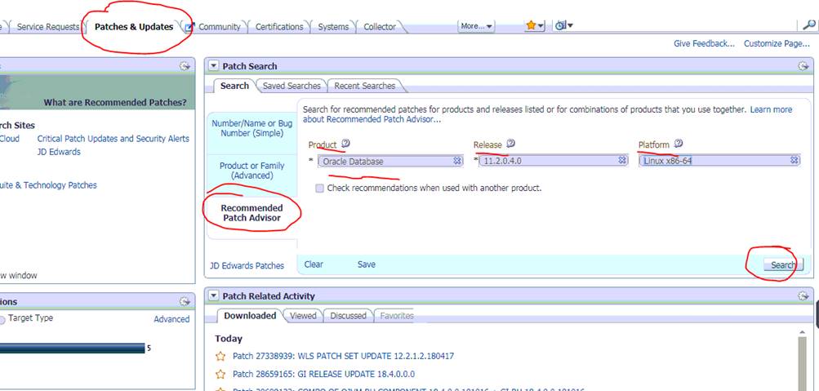Click the Clear link
The width and height of the screenshot is (819, 391).
click(314, 264)
